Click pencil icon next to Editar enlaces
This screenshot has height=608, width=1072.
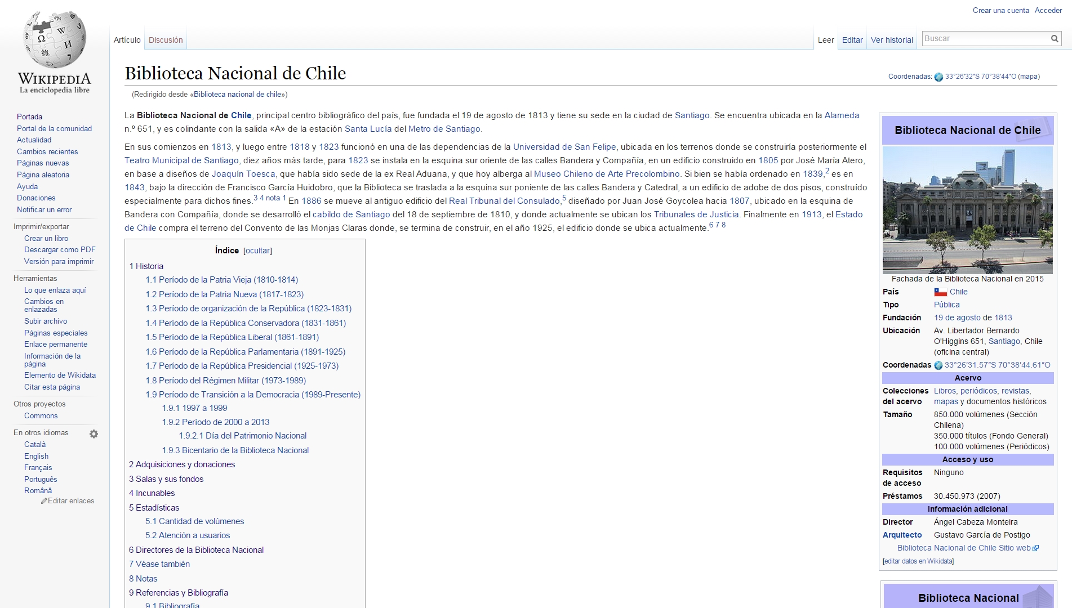click(44, 501)
